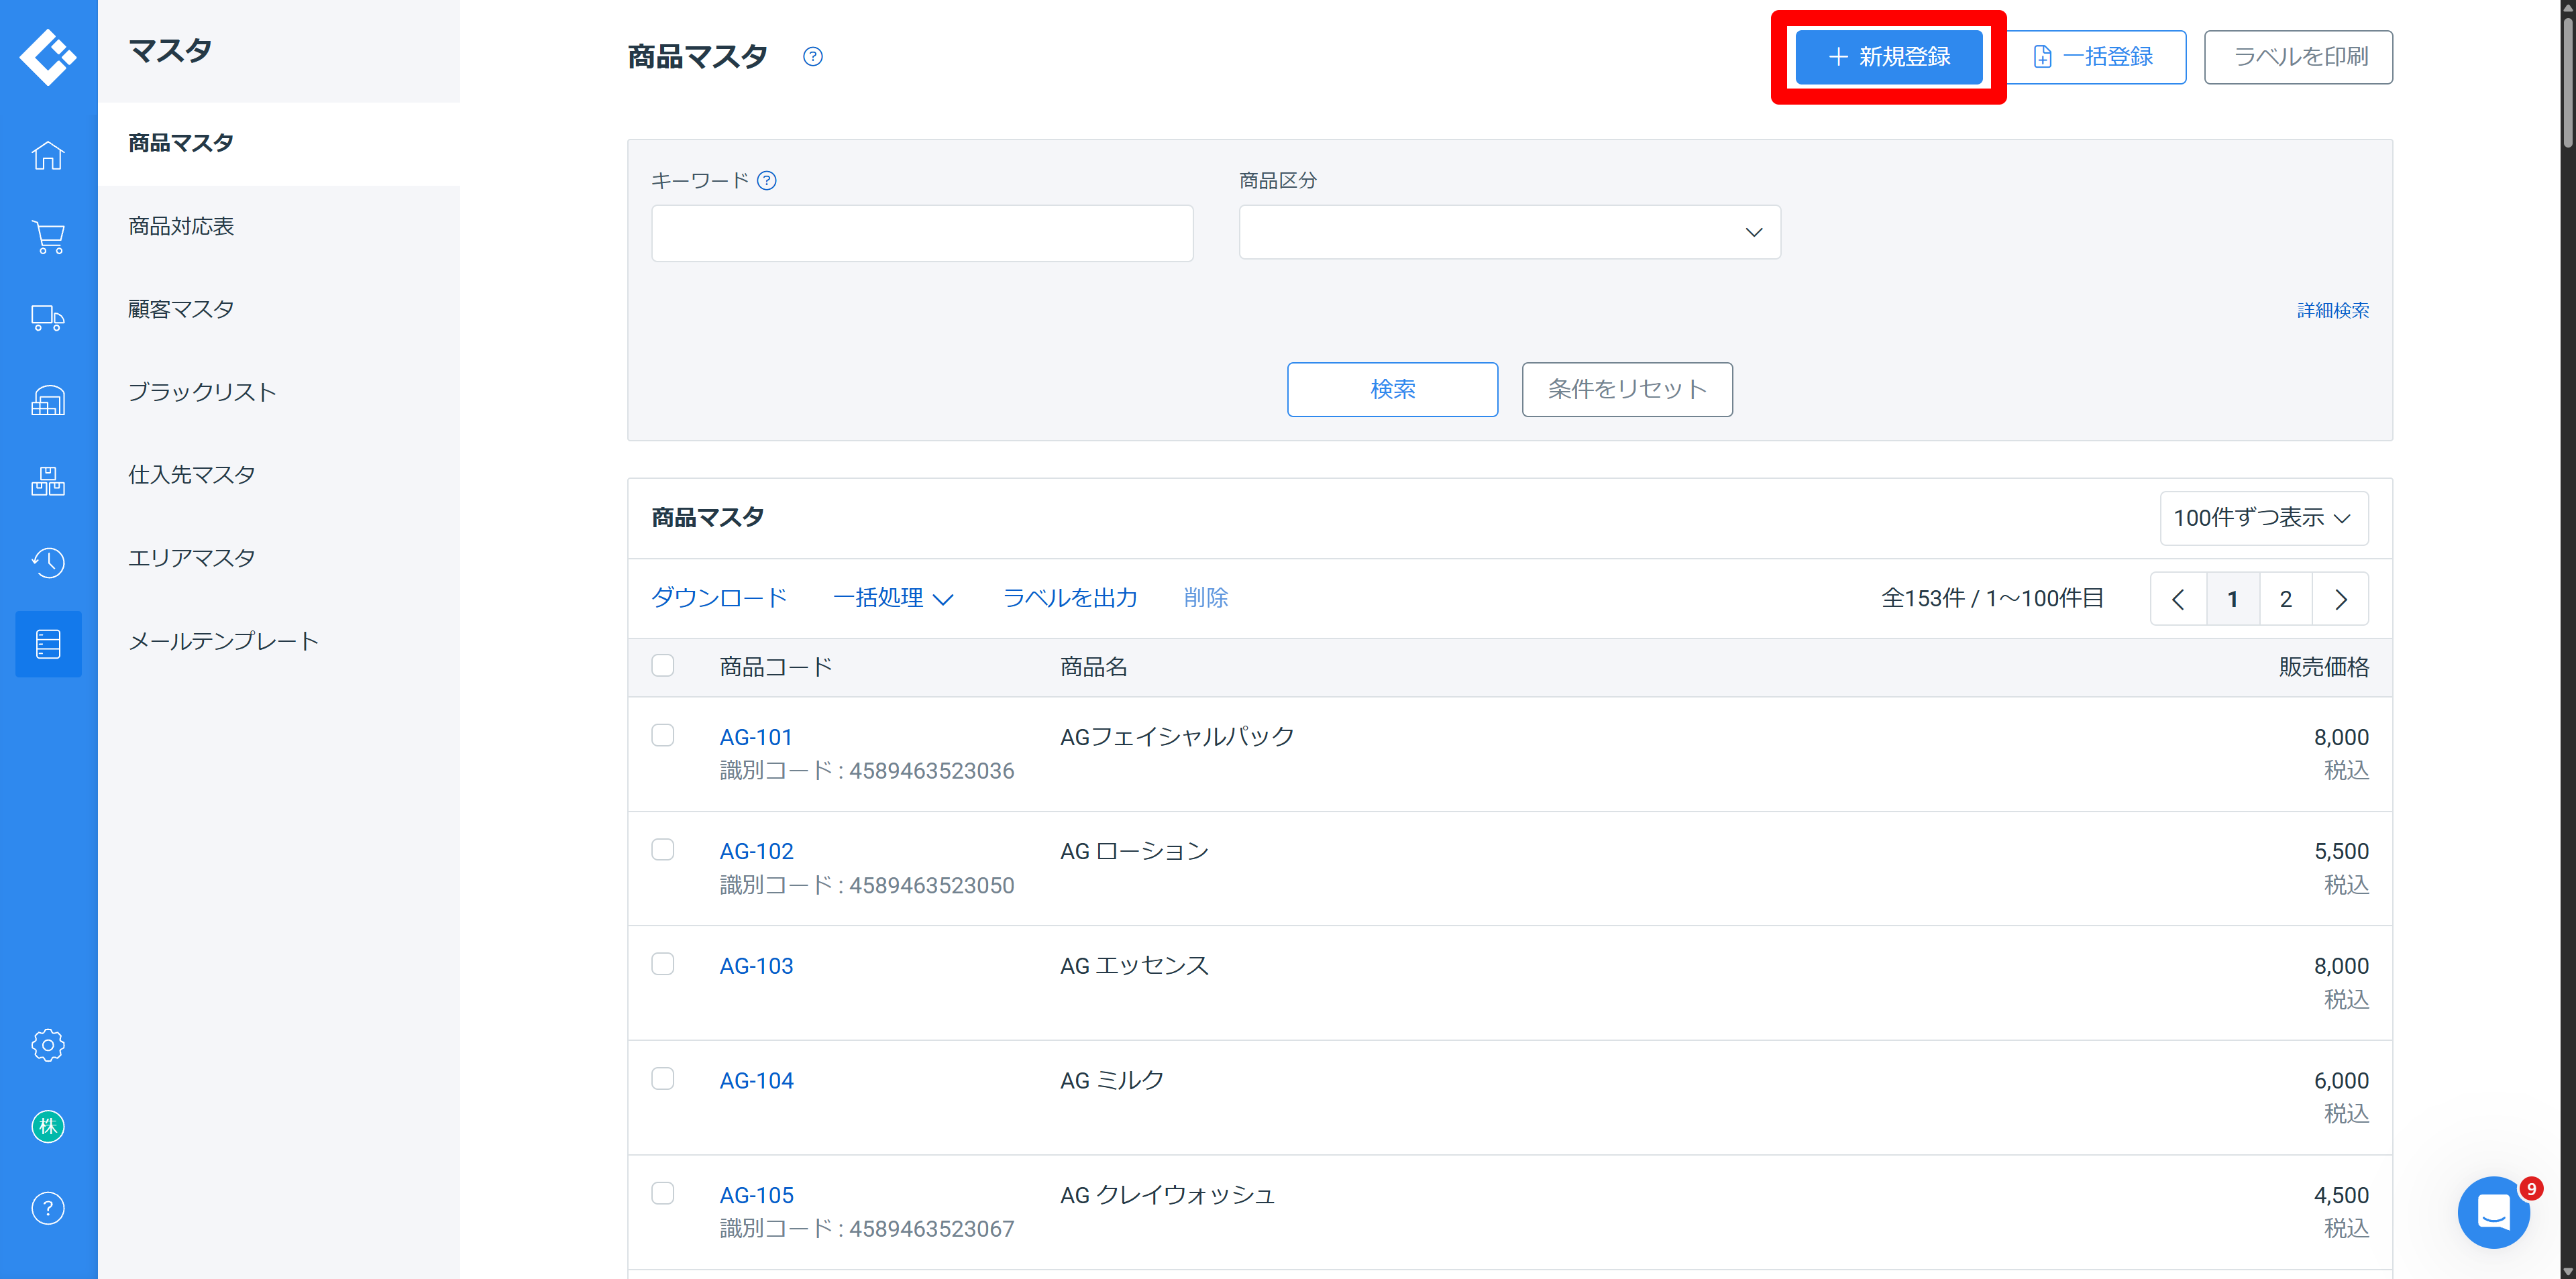Click the ラベルを出力 link
The image size is (2576, 1279).
click(1070, 598)
